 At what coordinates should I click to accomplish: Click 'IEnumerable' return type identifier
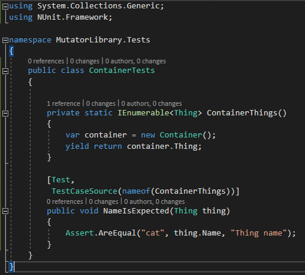143,113
